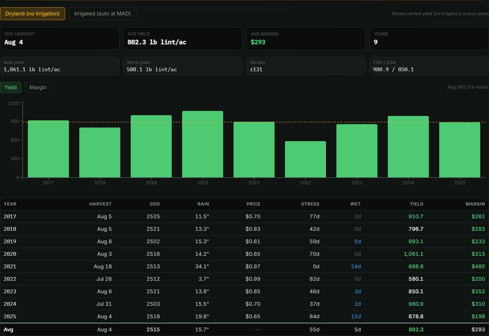The width and height of the screenshot is (489, 336).
Task: Click the 2025 yield bar
Action: pyautogui.click(x=460, y=150)
